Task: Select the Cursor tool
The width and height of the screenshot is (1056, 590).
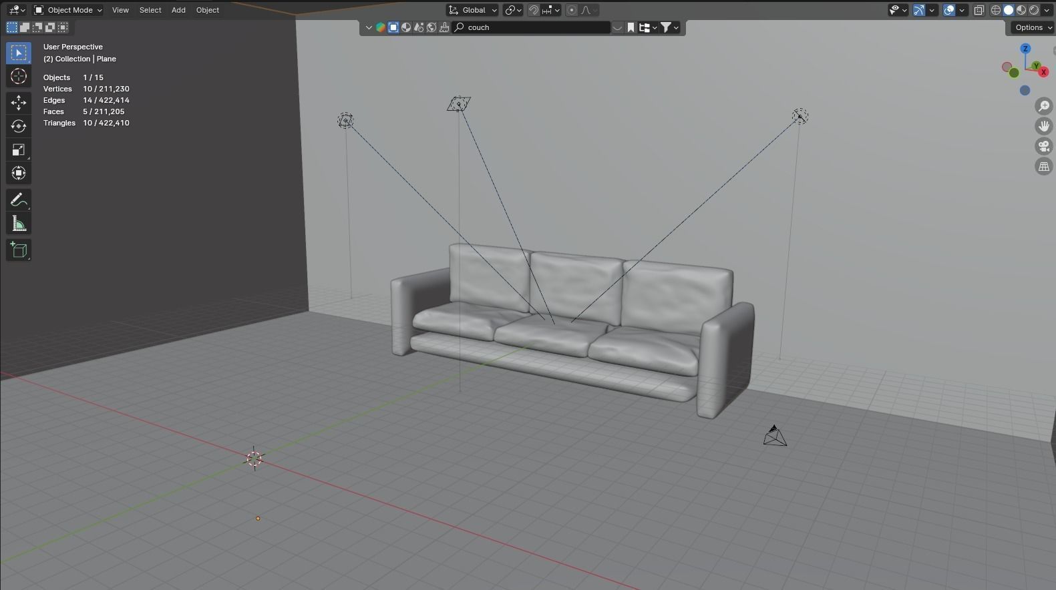Action: click(19, 77)
